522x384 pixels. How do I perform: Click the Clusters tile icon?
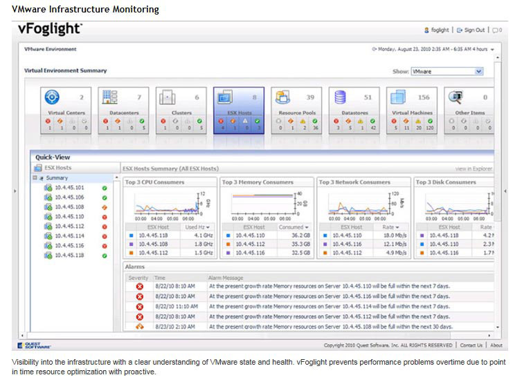[167, 97]
